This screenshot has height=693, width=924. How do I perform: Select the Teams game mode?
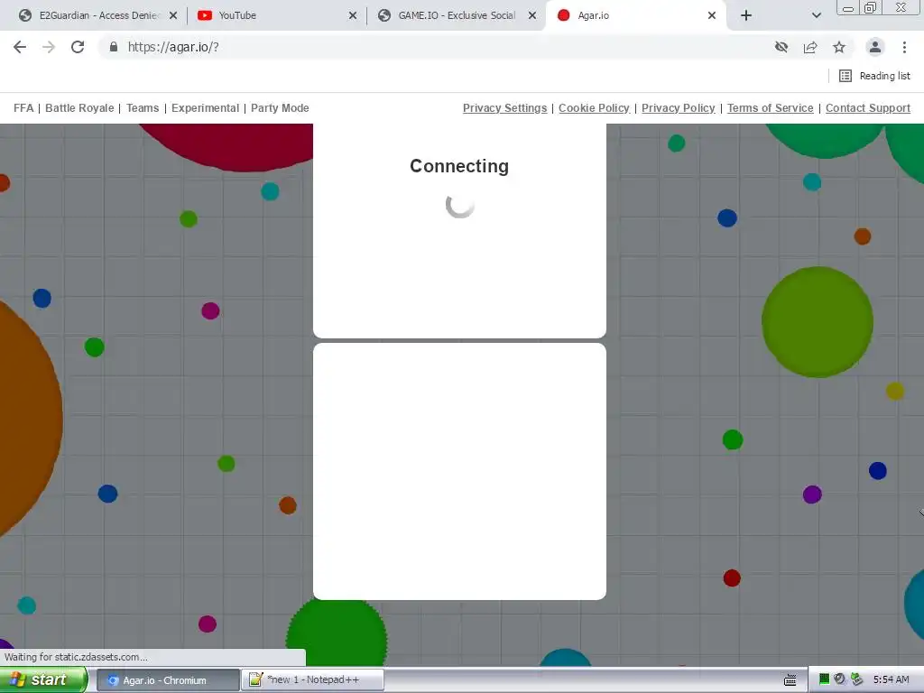coord(143,108)
